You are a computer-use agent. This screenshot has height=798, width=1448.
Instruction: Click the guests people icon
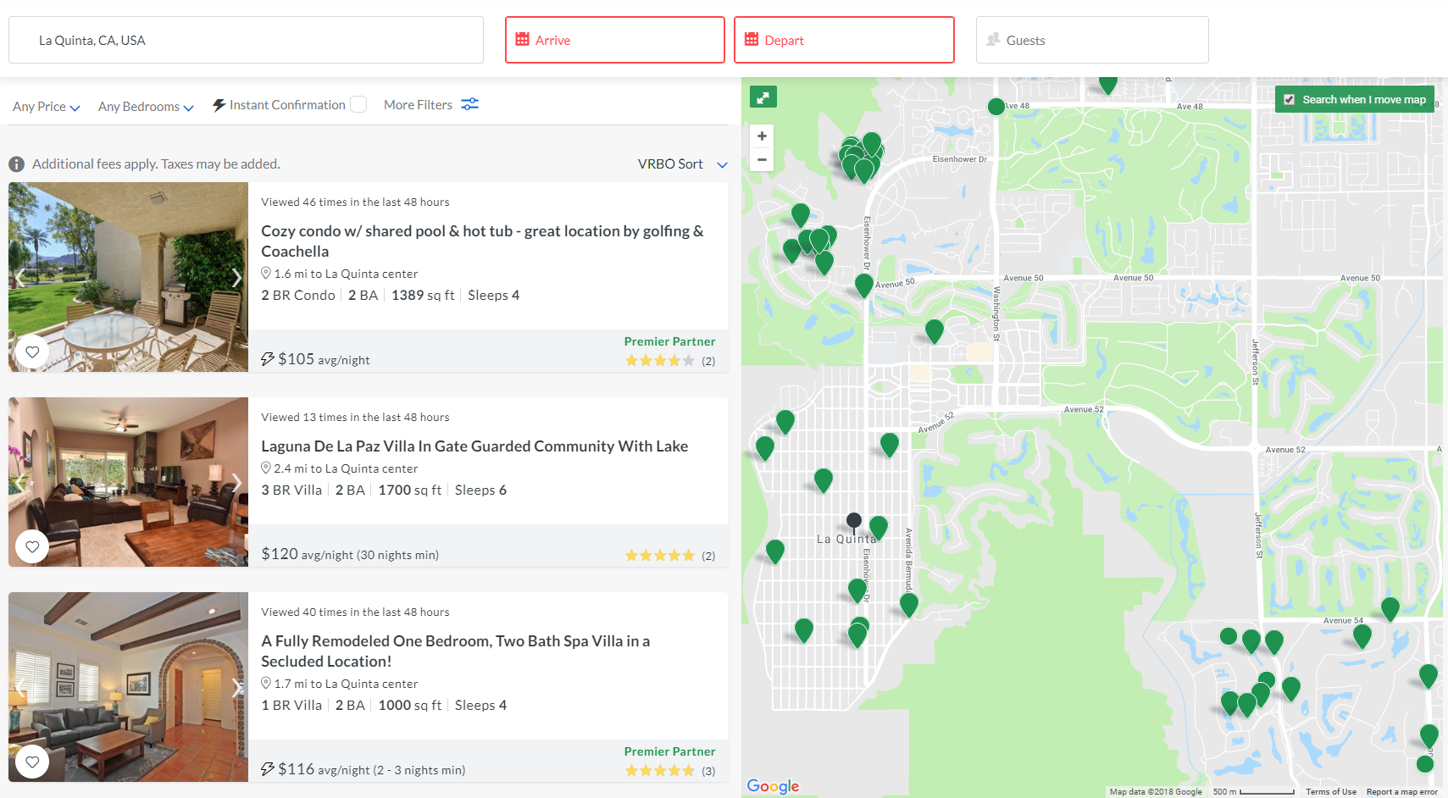pos(994,39)
